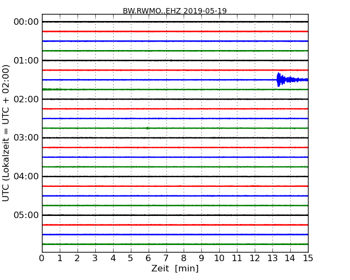
Task: Click the 01:00 time label
Action: 26,60
